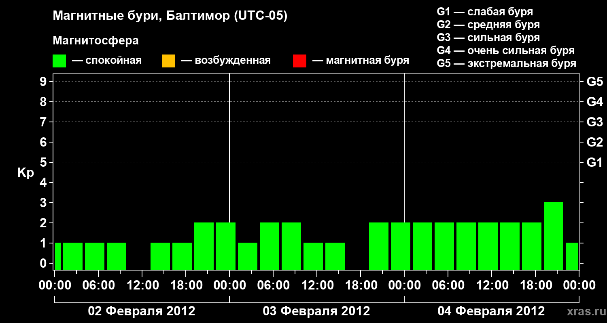Click the G2 label on the right axis
The image size is (607, 323).
click(594, 142)
